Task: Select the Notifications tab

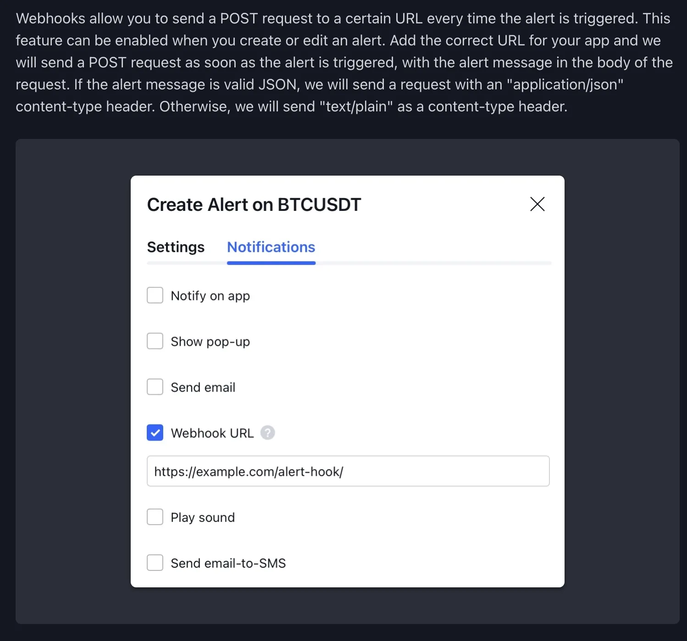Action: click(x=271, y=247)
